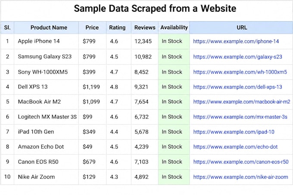Open the dell-xps-13 link
The image size is (293, 195).
(237, 87)
